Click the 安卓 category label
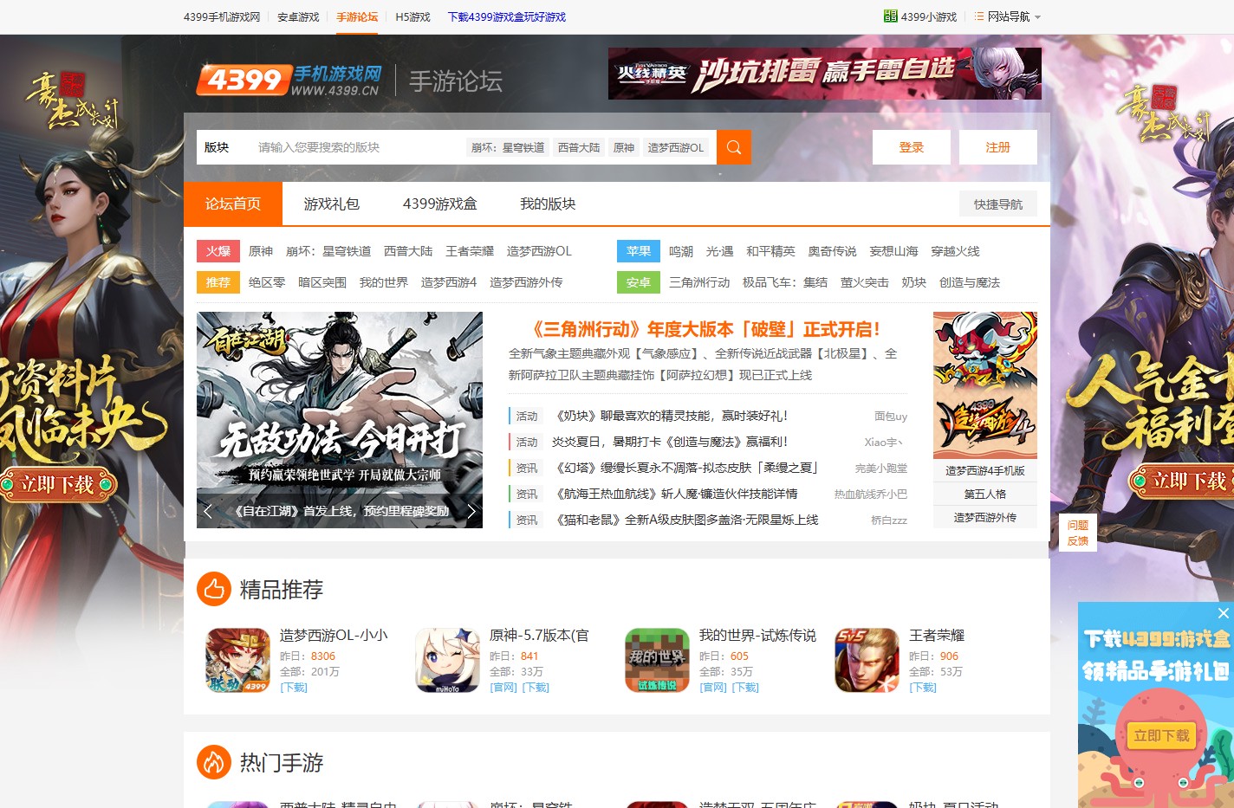 coord(639,282)
